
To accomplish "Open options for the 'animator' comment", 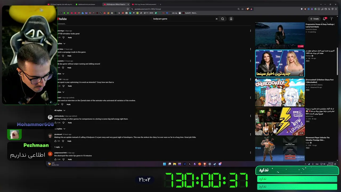I will (x=250, y=98).
